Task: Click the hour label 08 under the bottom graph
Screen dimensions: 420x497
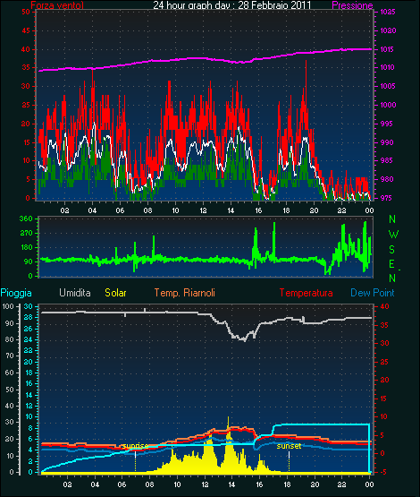Action: [x=149, y=484]
